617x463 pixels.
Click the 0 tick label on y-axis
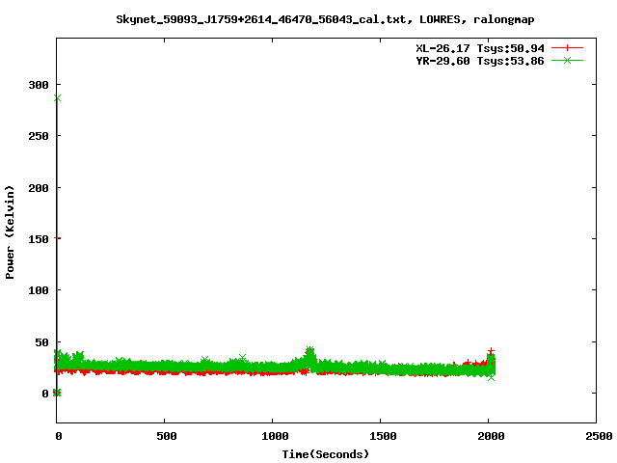[45, 394]
